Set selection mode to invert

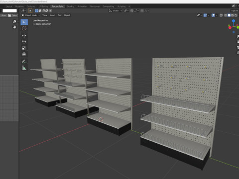(47, 11)
